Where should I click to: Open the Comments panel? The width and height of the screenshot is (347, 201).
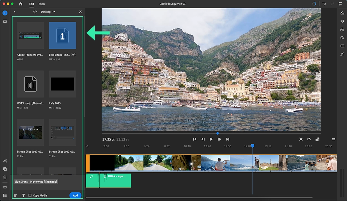341,4
